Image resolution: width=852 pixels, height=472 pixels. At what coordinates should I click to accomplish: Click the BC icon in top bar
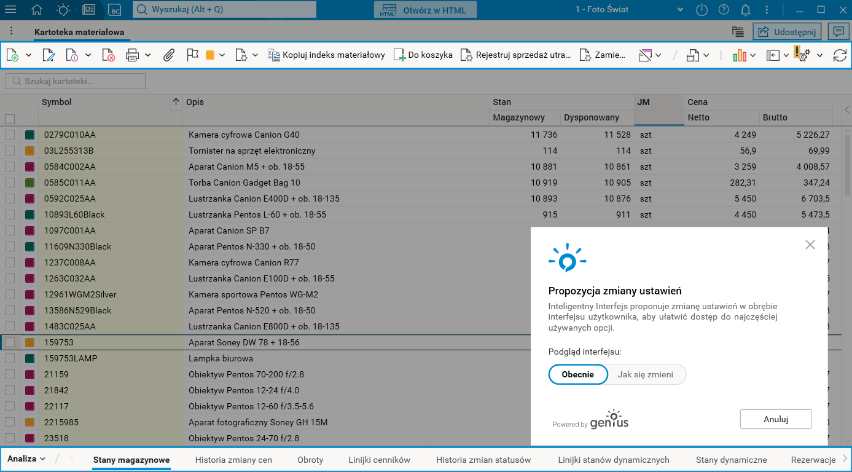point(115,10)
